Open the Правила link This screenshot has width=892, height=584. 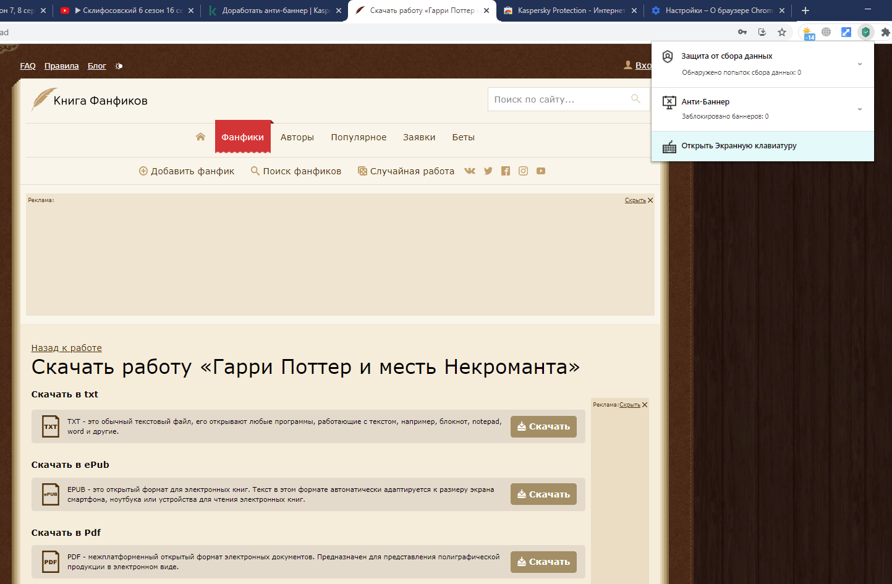(62, 66)
